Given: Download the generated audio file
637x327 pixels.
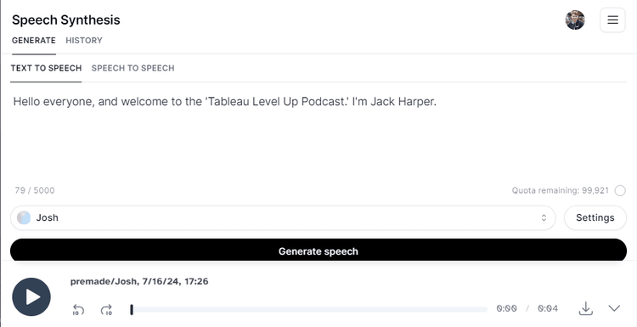Looking at the screenshot, I should [585, 308].
